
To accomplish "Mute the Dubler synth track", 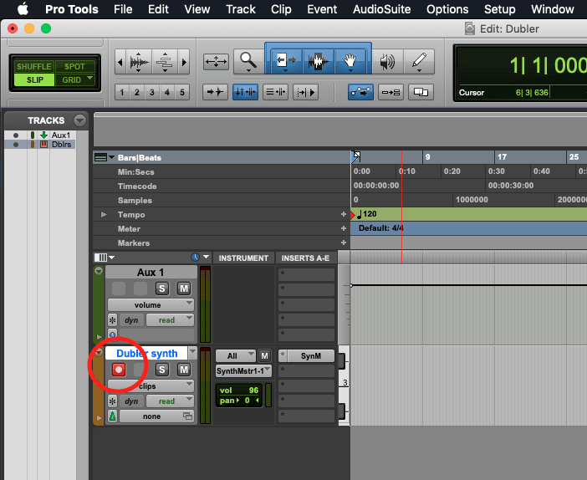I will pos(184,370).
